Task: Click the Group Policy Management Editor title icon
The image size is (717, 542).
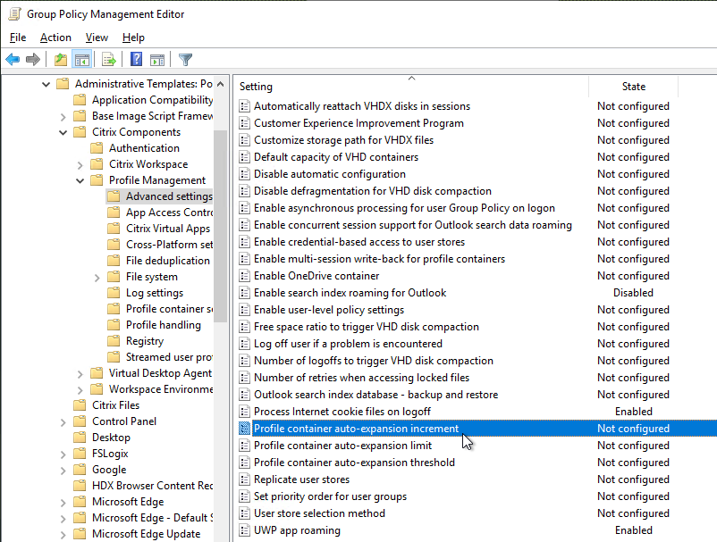Action: click(14, 14)
